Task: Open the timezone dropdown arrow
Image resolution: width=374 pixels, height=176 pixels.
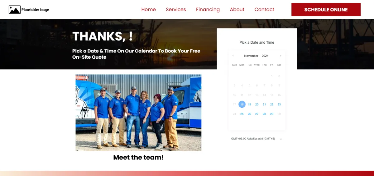Action: pos(281,139)
